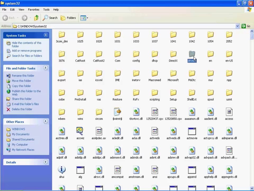Select the Restore folder icon
The width and height of the screenshot is (254, 191).
click(117, 93)
